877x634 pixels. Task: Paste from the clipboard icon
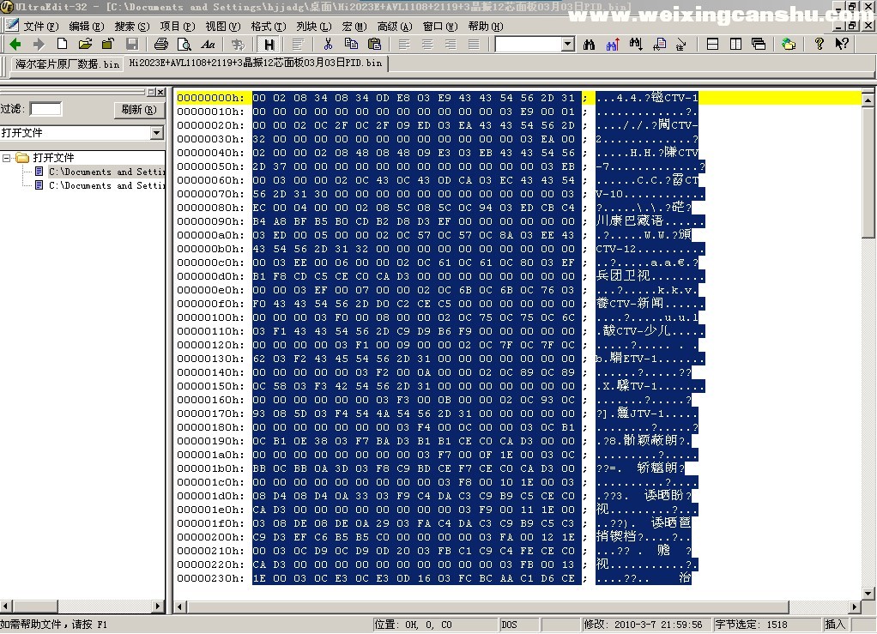point(375,44)
